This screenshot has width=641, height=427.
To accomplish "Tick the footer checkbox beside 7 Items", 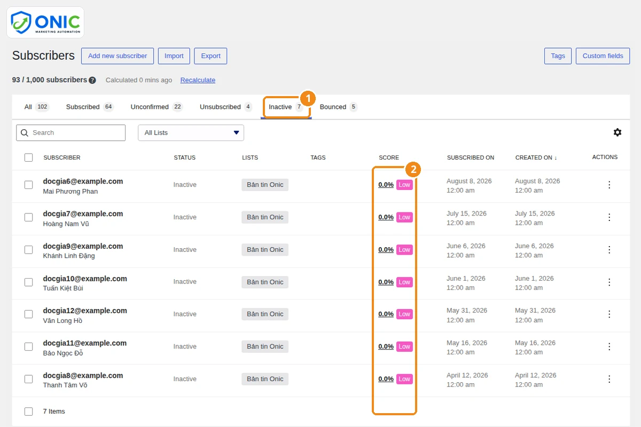I will (29, 412).
